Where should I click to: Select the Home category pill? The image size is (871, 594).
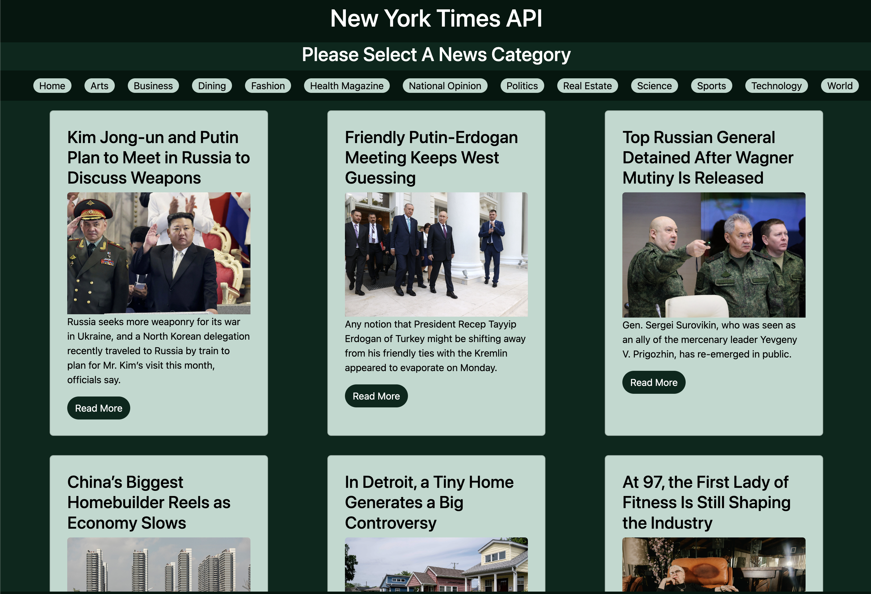point(52,86)
